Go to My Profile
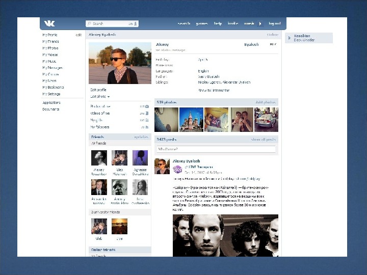Image resolution: width=367 pixels, height=275 pixels. pos(50,35)
